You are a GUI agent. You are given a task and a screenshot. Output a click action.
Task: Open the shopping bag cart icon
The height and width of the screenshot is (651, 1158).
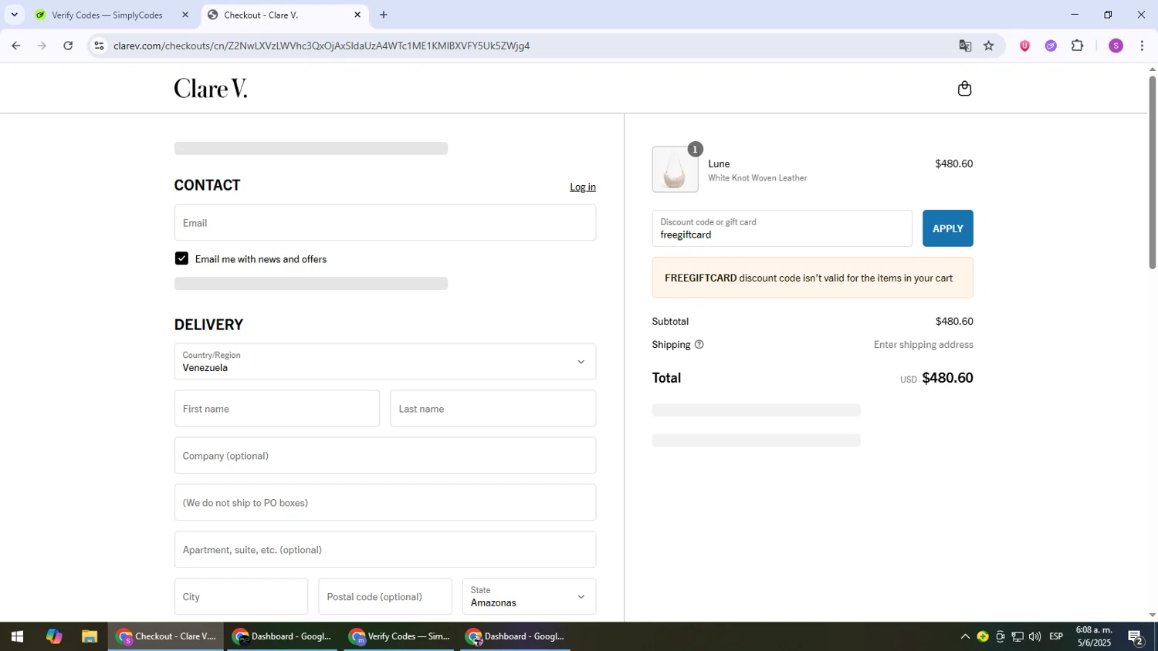coord(964,89)
